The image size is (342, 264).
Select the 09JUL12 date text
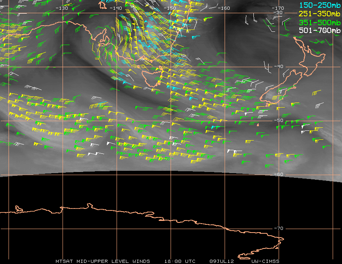point(221,261)
